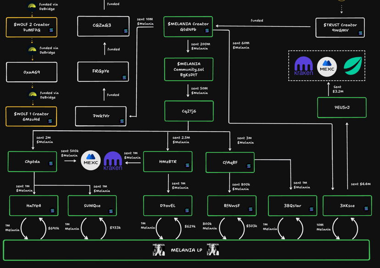Select the FRGpYe wallet node
This screenshot has height=268, width=380.
pyautogui.click(x=103, y=72)
